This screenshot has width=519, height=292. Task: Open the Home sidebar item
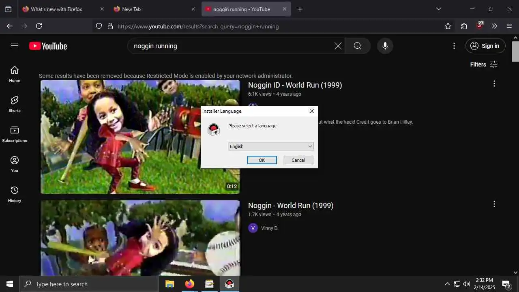point(15,74)
